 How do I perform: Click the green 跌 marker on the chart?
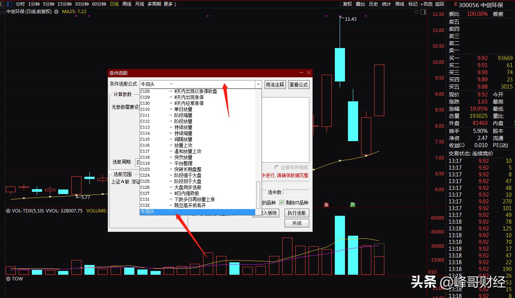click(x=352, y=205)
